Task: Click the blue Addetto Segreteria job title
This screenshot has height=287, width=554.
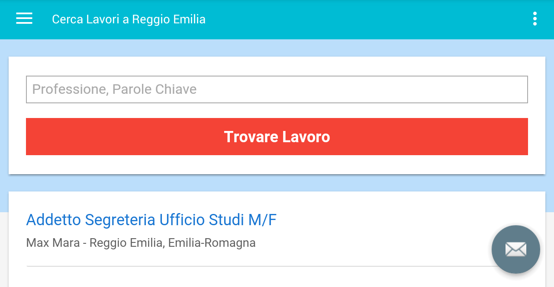Action: click(151, 220)
